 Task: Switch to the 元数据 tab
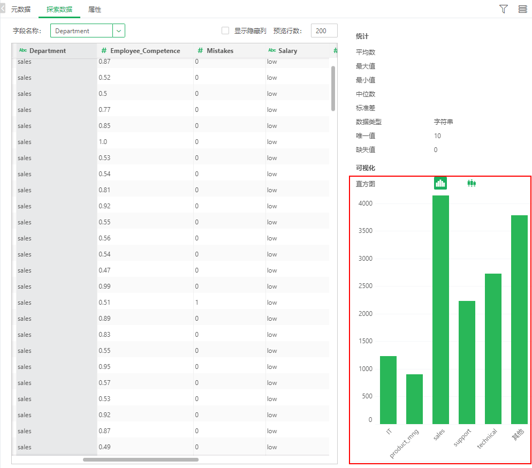[x=21, y=9]
